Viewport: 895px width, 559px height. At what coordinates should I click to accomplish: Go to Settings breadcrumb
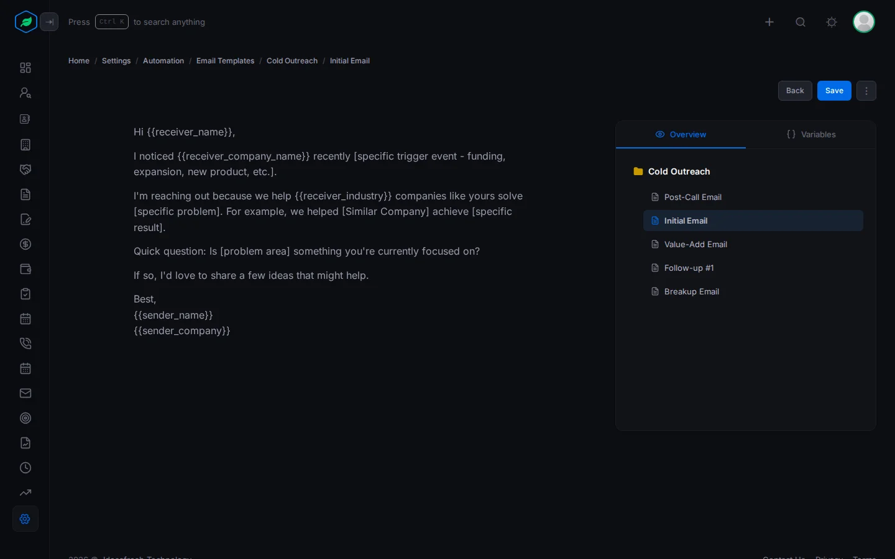pyautogui.click(x=116, y=61)
